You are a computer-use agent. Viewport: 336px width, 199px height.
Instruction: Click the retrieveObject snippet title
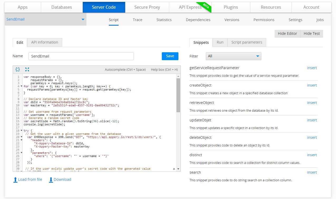(x=202, y=103)
